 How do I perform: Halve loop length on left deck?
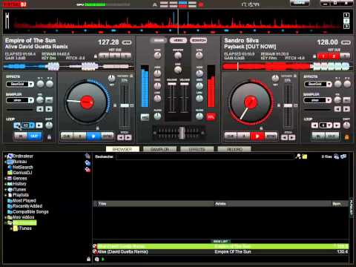[17, 125]
